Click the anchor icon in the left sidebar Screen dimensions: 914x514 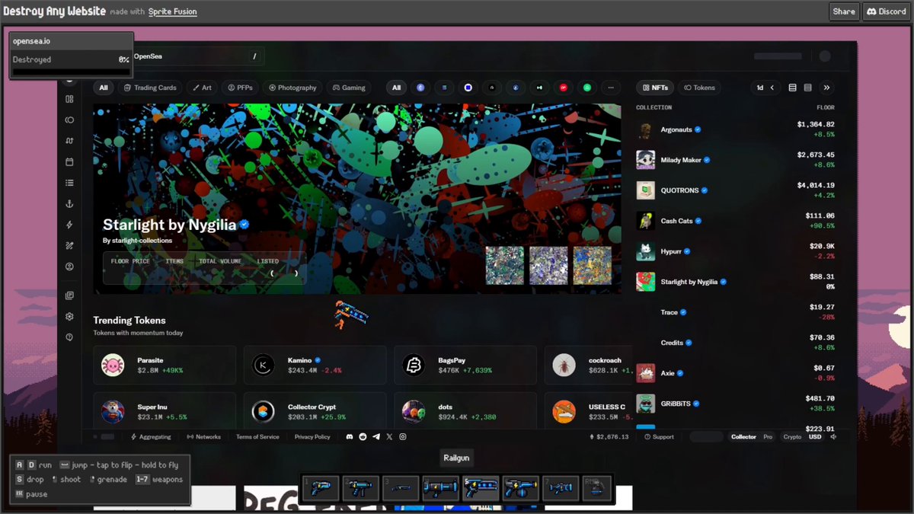point(69,204)
